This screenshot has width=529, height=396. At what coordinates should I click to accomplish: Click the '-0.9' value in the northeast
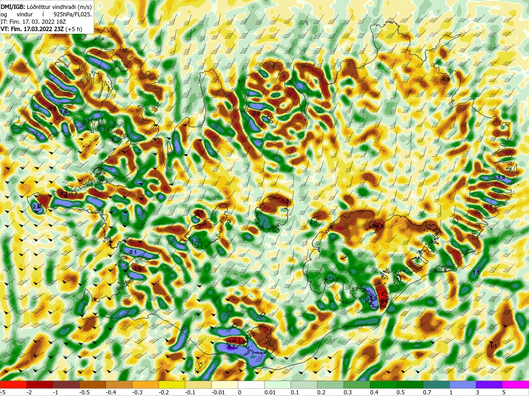(445, 79)
